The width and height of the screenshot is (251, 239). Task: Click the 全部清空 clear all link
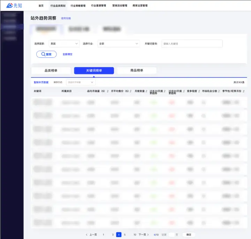coord(67,54)
